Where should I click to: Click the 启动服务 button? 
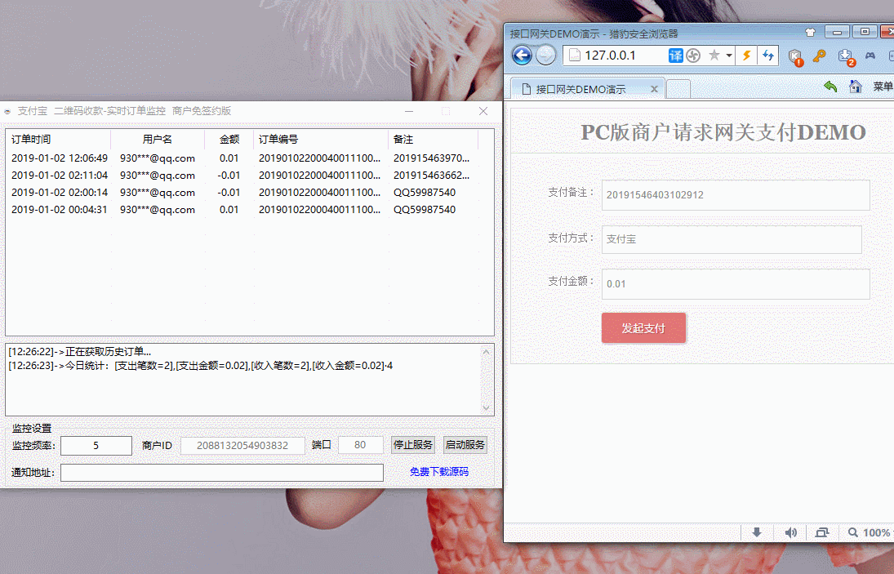click(x=465, y=445)
